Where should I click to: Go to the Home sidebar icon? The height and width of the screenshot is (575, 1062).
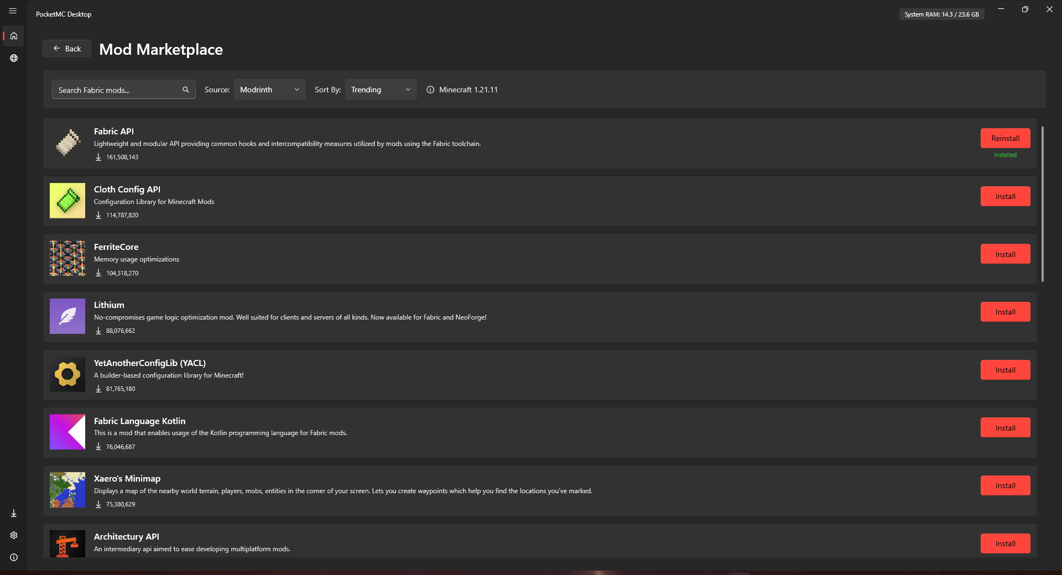[x=14, y=36]
